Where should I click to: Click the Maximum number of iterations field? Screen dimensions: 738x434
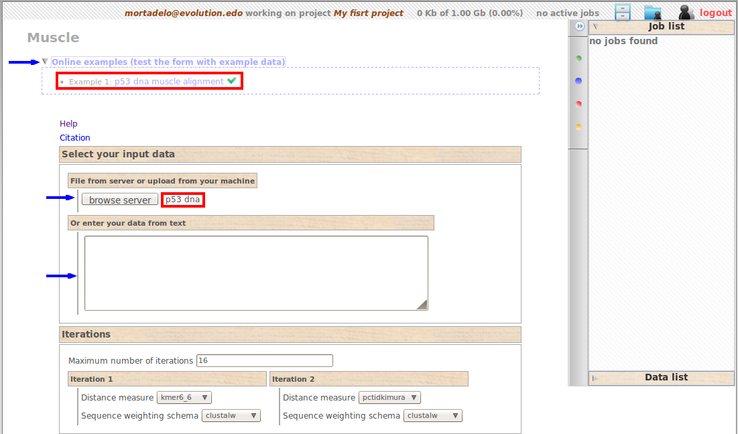tap(264, 360)
